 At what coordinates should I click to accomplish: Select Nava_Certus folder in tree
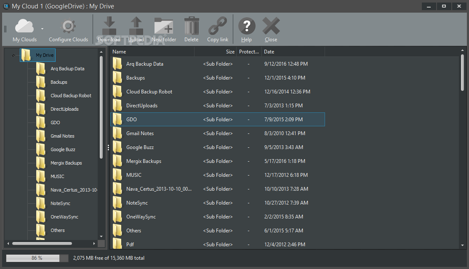click(74, 190)
